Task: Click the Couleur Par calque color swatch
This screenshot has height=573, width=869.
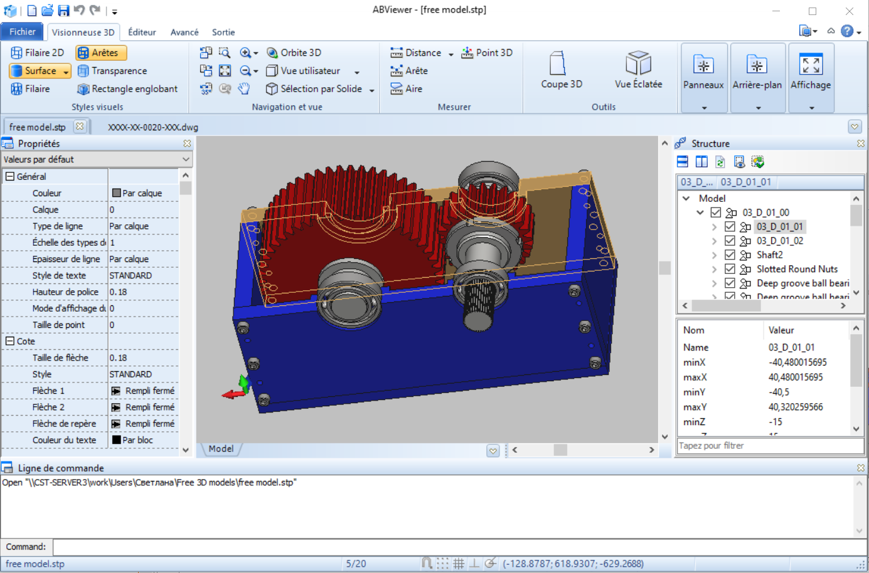Action: (x=116, y=193)
